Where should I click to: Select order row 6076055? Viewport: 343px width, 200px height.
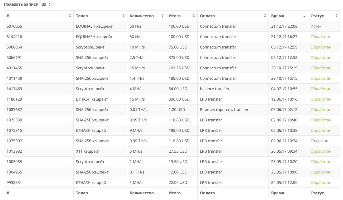[14, 26]
